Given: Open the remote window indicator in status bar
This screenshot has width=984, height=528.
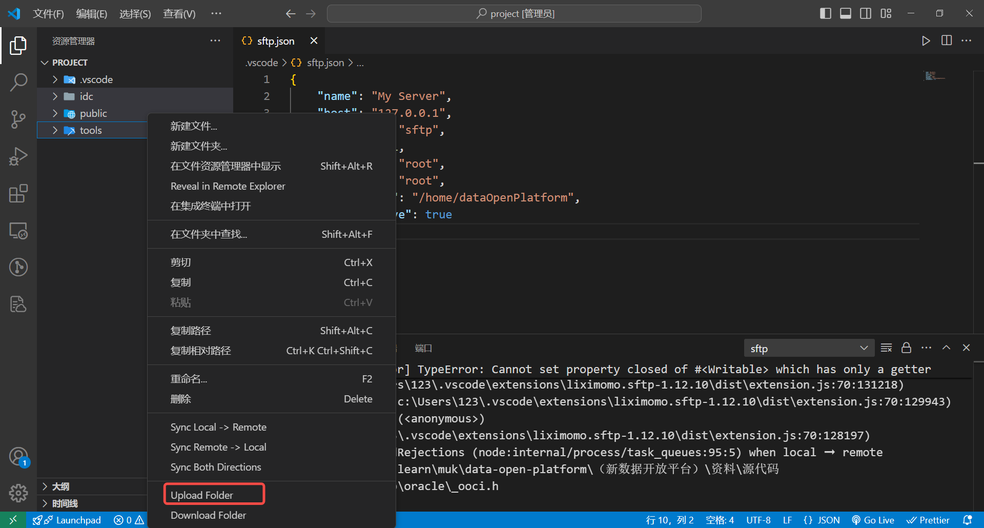Looking at the screenshot, I should coord(13,520).
